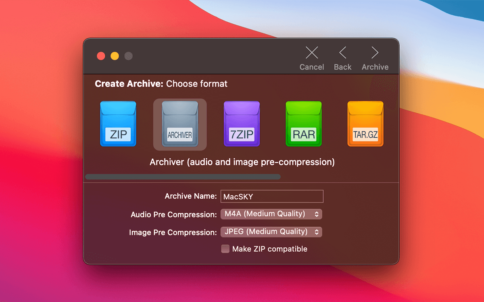Viewport: 484px width, 302px height.
Task: Click the 'Create Archive: Choose format' heading
Action: pyautogui.click(x=161, y=84)
